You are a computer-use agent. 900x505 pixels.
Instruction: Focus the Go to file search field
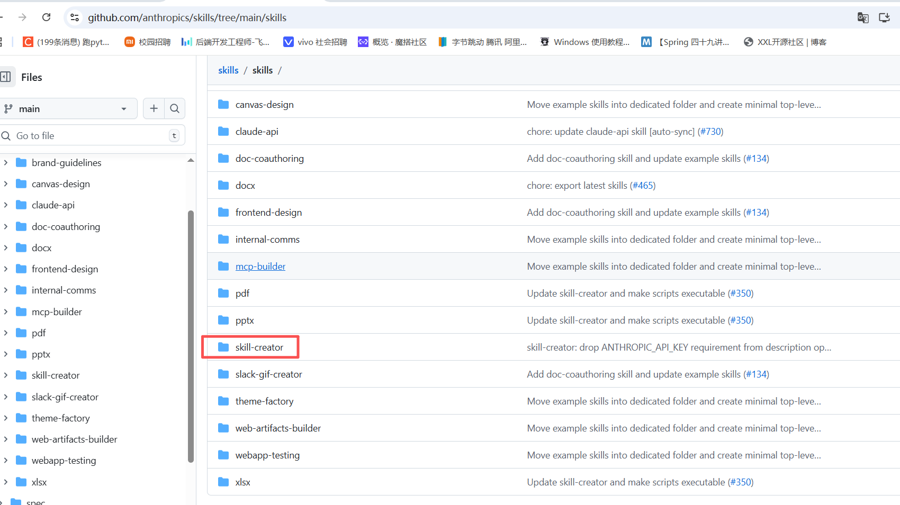click(x=92, y=135)
